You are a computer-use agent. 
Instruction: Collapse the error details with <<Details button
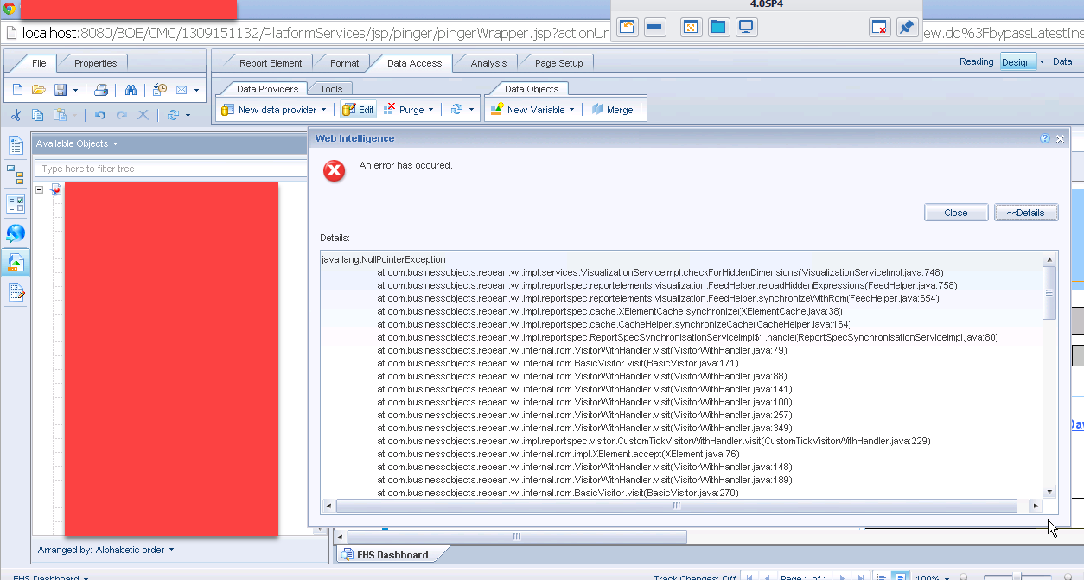pyautogui.click(x=1026, y=213)
